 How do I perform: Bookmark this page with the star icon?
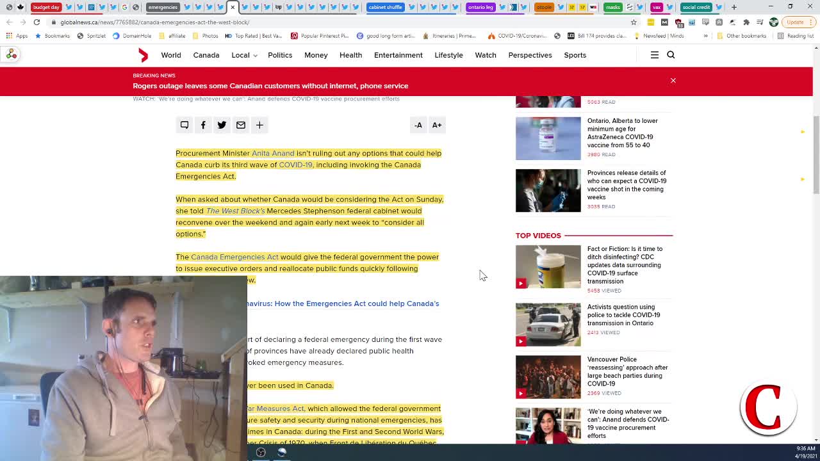634,22
